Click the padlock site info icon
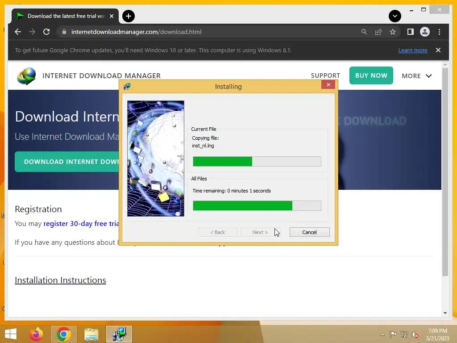The height and width of the screenshot is (343, 457). click(64, 32)
